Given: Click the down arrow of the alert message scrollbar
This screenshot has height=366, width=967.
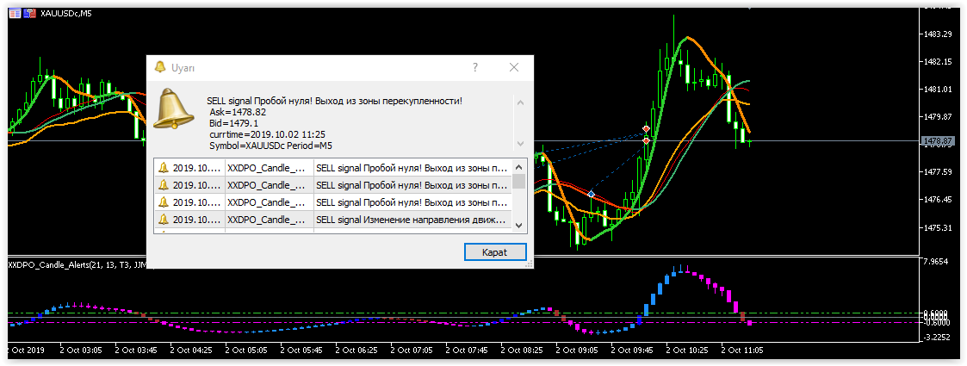Looking at the screenshot, I should point(520,143).
